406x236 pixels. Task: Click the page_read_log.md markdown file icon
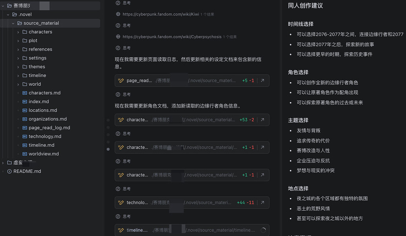[25, 128]
